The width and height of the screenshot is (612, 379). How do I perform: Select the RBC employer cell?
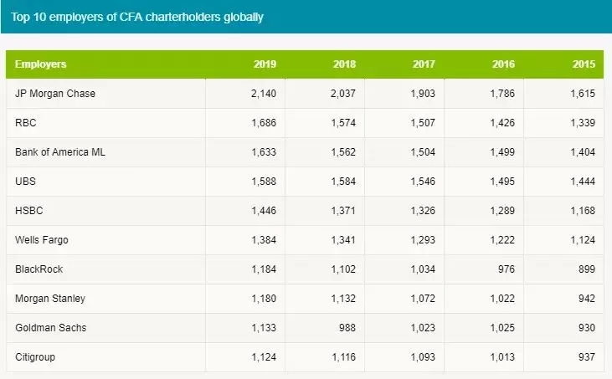click(27, 123)
